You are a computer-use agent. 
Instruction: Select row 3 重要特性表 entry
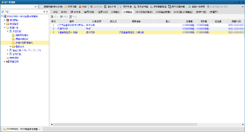click(147, 32)
